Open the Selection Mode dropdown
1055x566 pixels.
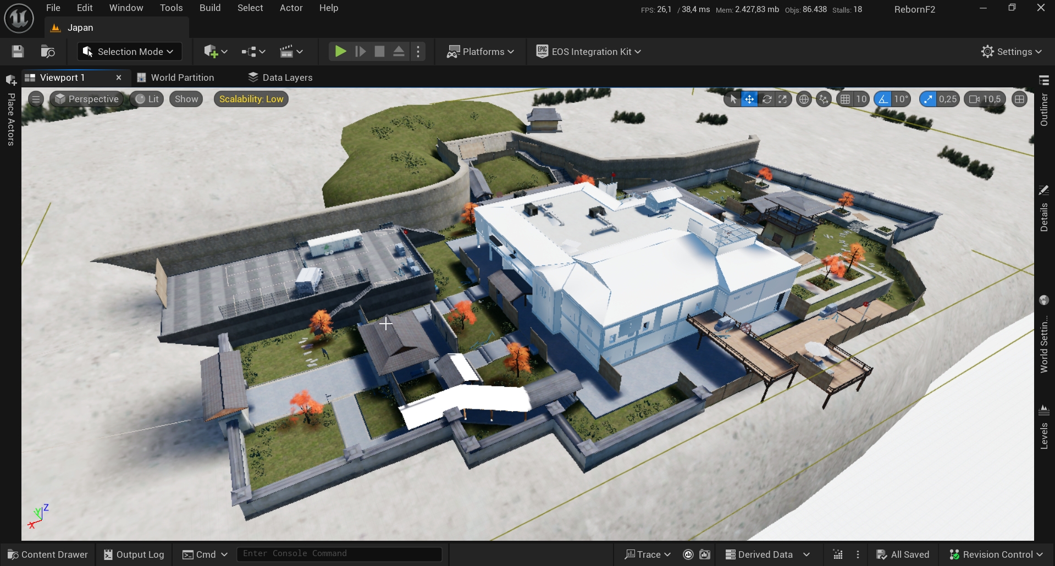point(129,52)
